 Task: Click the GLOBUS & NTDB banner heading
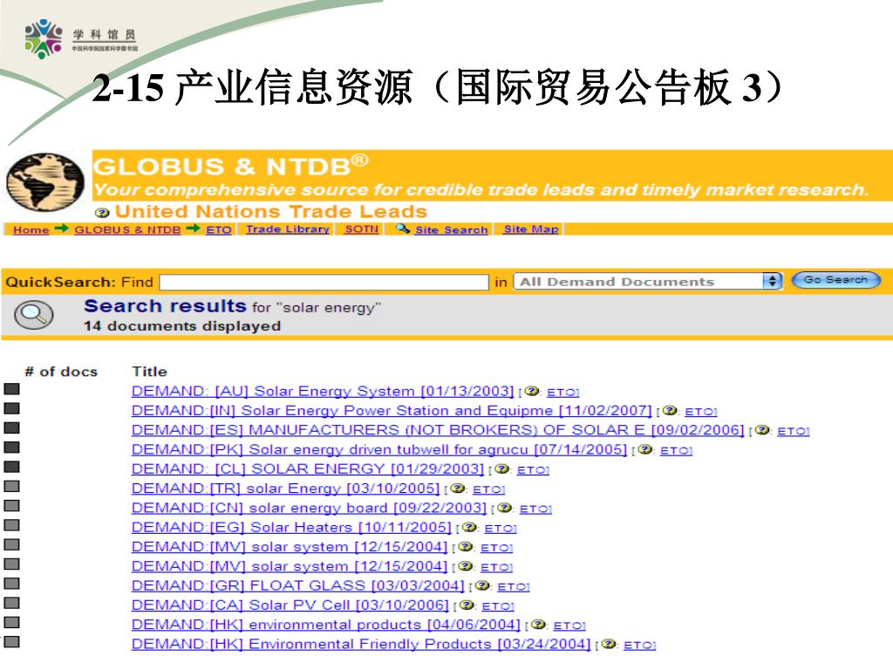coord(230,167)
